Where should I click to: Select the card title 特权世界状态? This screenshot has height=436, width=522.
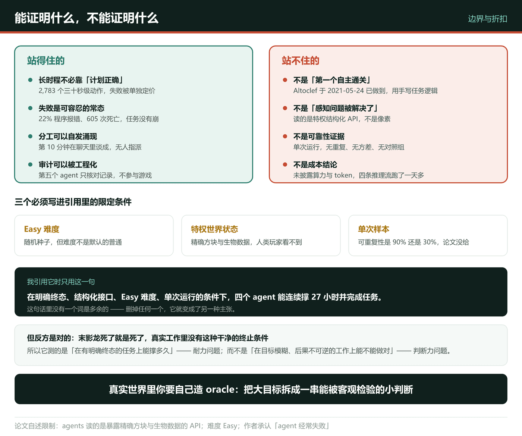[x=214, y=229]
